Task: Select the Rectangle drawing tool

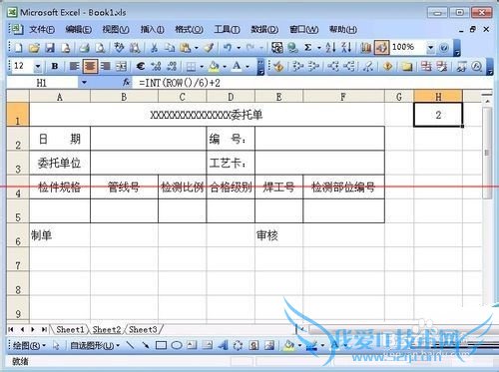Action: pos(161,346)
